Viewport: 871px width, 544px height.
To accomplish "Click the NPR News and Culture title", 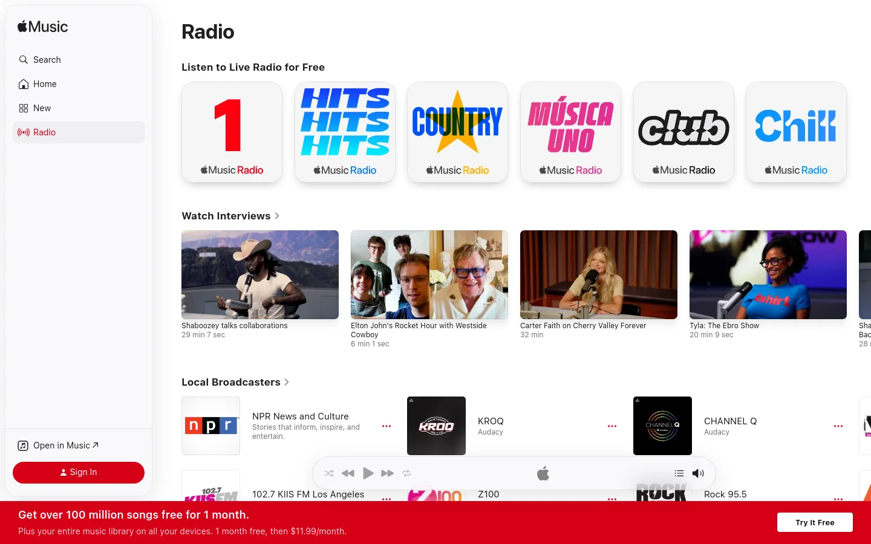I will click(301, 416).
